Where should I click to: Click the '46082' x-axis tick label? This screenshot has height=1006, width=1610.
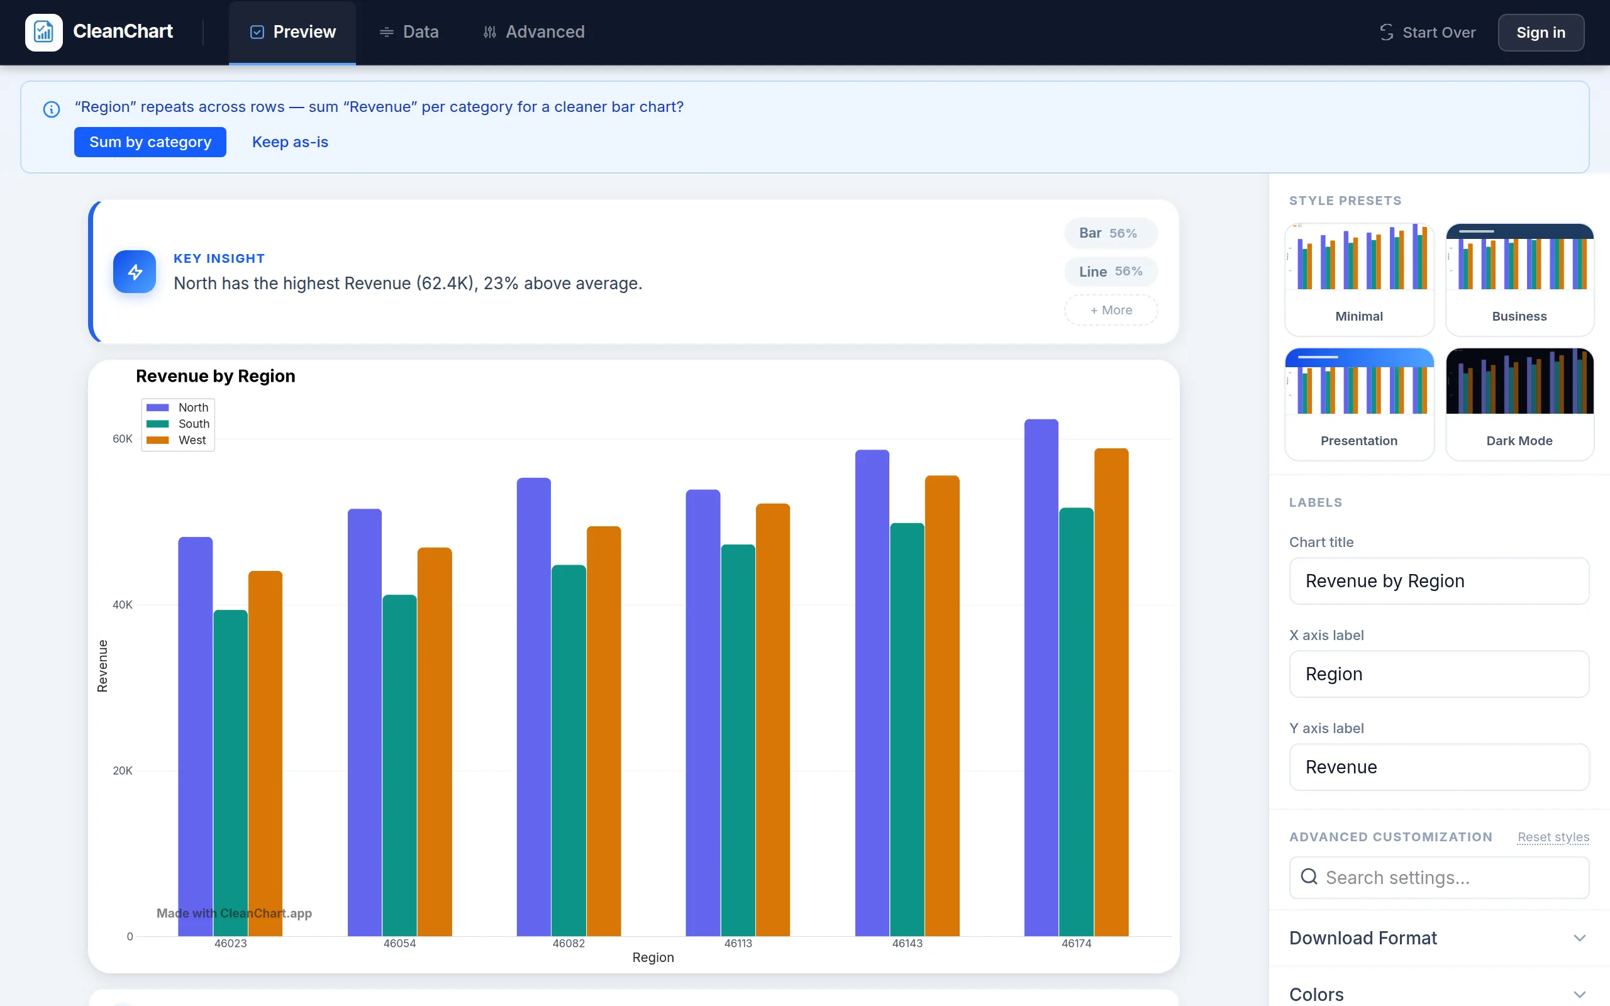569,944
